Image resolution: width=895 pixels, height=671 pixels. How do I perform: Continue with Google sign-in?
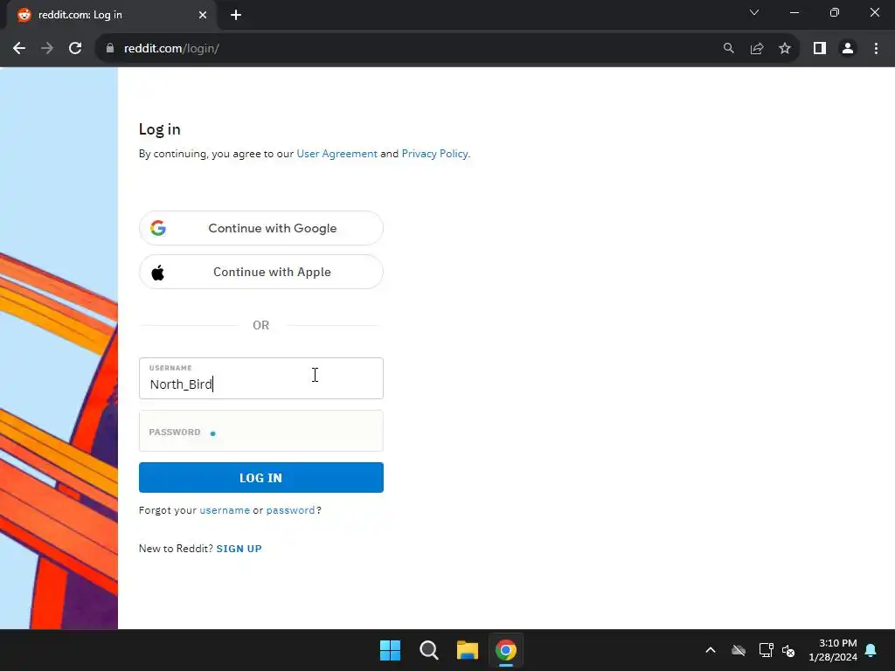(x=260, y=228)
